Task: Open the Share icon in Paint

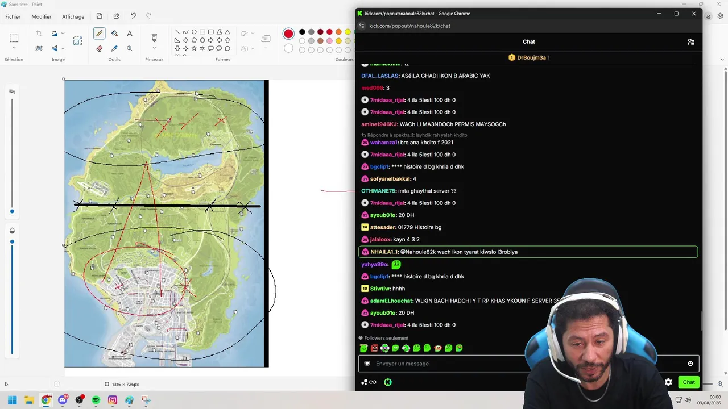Action: (117, 16)
